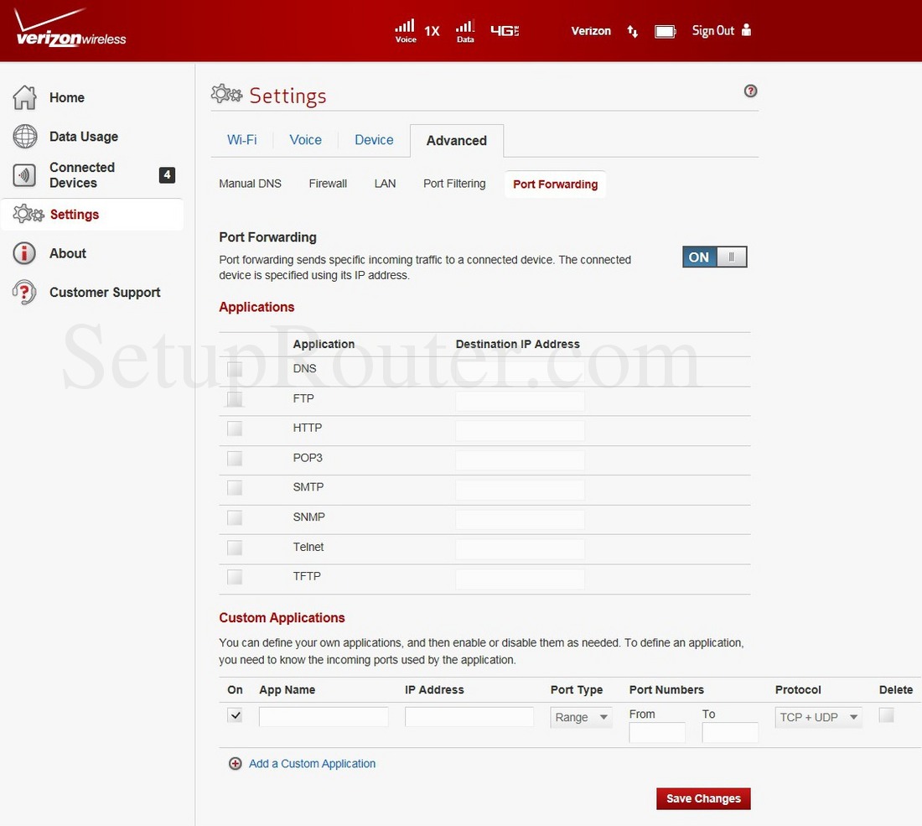Click the Home house icon
The height and width of the screenshot is (826, 922).
point(24,97)
